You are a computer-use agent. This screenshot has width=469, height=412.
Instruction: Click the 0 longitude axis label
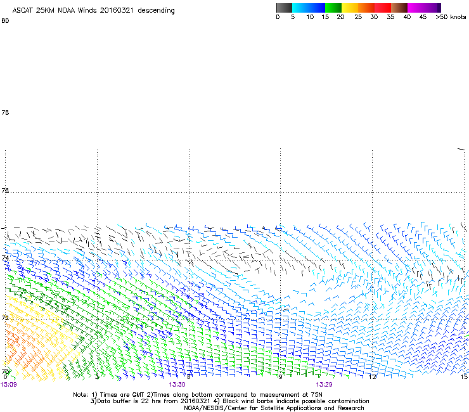coord(5,377)
